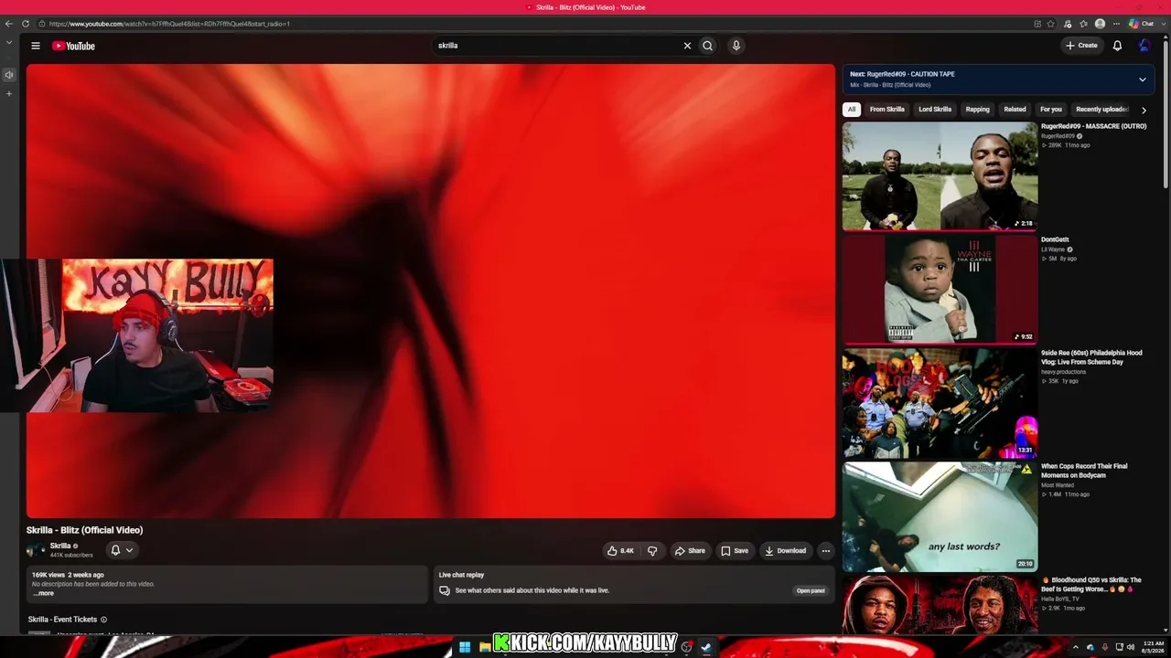The height and width of the screenshot is (658, 1171).
Task: Add a new item in the browser sidebar
Action: 9,93
